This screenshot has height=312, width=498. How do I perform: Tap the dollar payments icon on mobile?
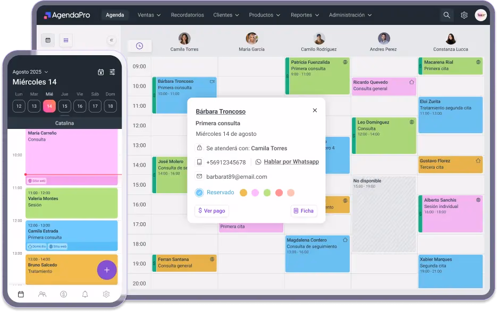(x=64, y=294)
